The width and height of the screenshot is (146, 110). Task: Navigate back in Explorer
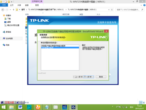(3, 10)
